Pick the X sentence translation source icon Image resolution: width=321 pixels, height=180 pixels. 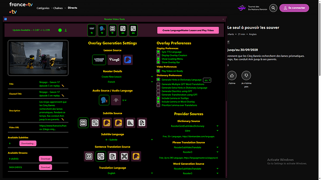point(124,156)
